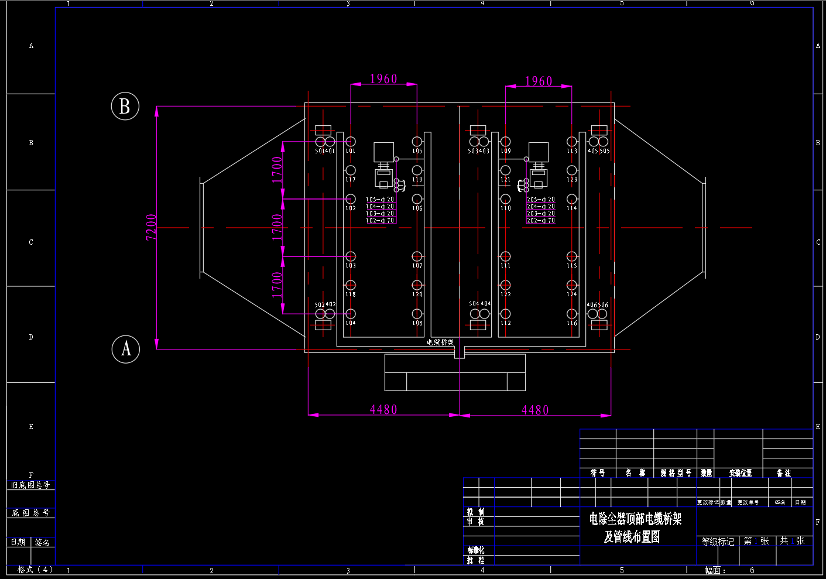Select the circle symbol labeled 108
Screen dimensions: 826x579
click(x=417, y=314)
